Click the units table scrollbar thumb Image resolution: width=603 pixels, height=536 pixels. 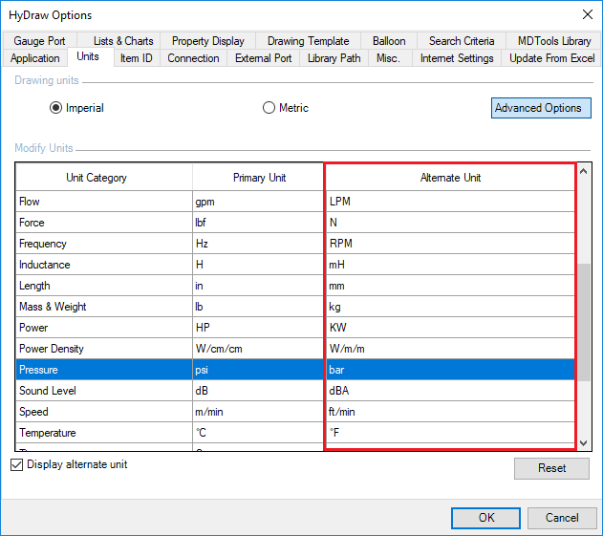click(x=583, y=322)
